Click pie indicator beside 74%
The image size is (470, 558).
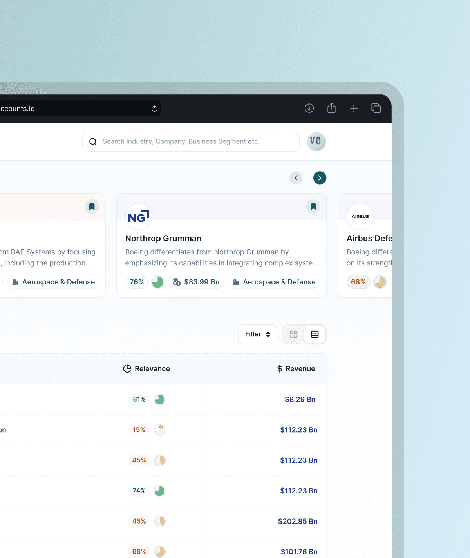pos(159,491)
